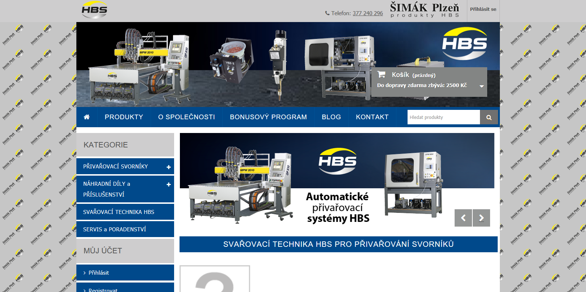Open the Svařovací technika HBS category

pos(125,212)
